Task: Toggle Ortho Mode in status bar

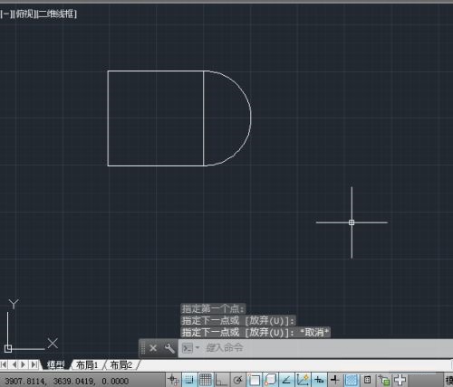Action: tap(221, 380)
